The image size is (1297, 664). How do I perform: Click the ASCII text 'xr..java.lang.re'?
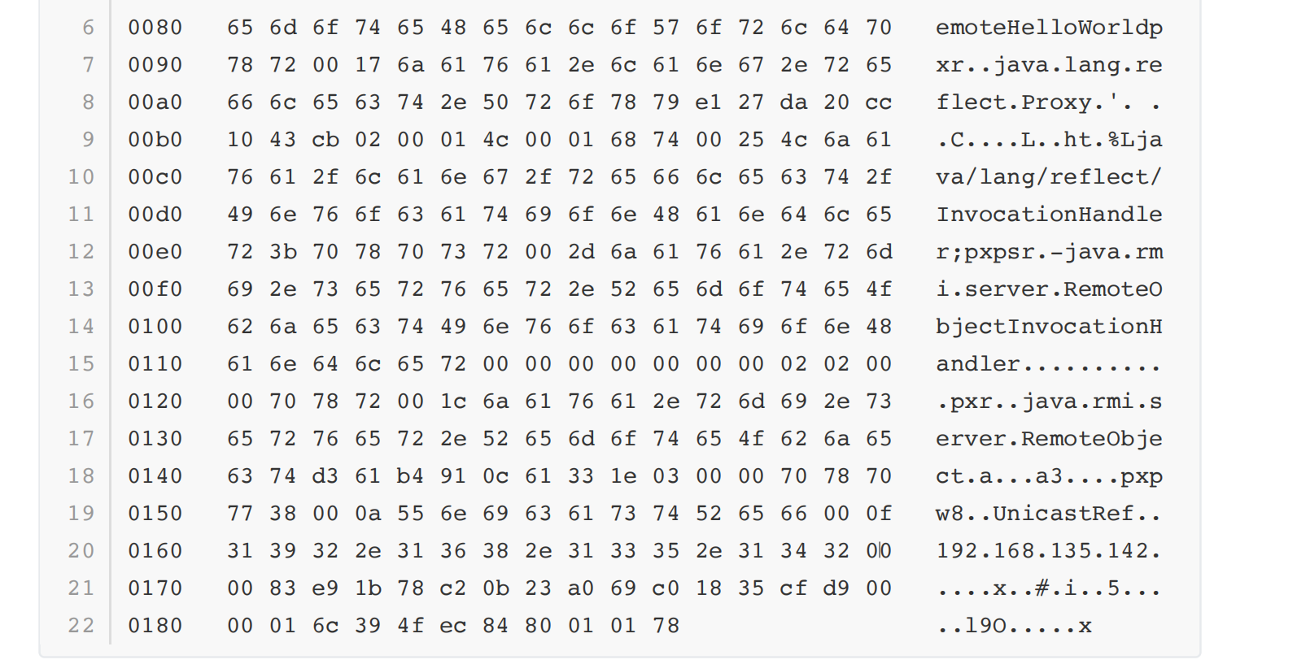[1050, 65]
